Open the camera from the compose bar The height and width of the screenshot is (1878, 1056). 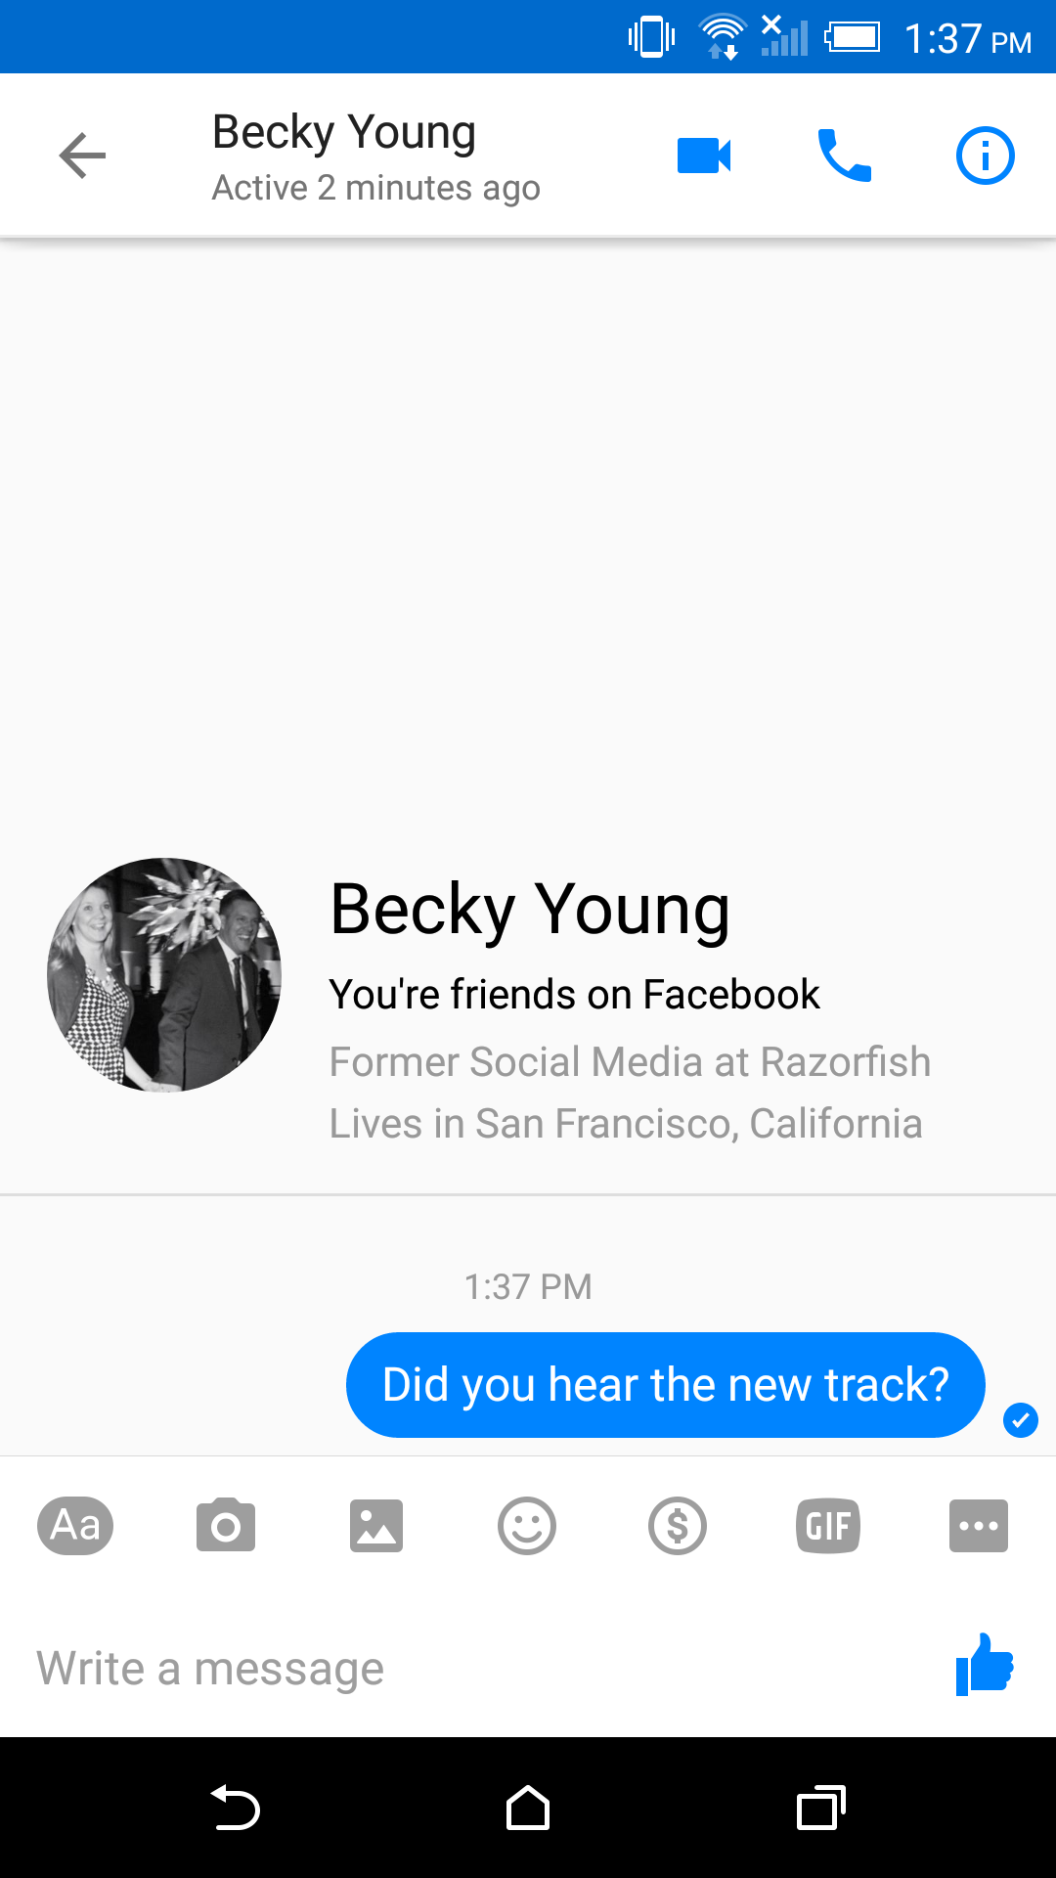coord(226,1525)
